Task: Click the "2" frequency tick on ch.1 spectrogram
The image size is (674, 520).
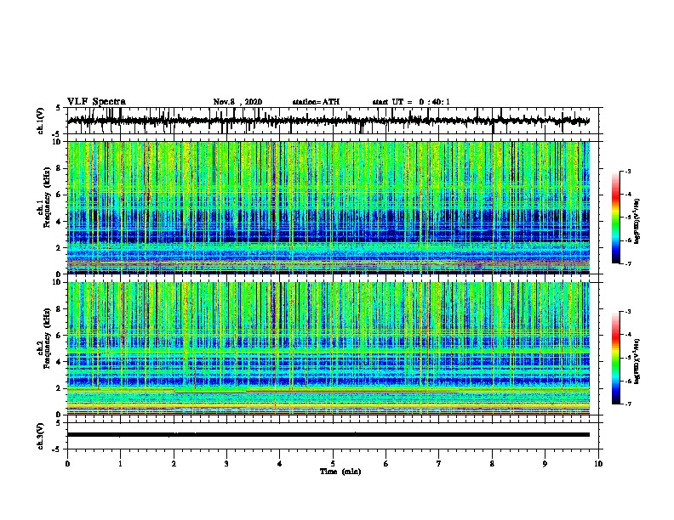Action: [x=60, y=248]
